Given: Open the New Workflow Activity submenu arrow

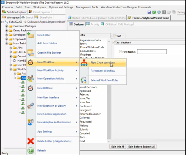Looking at the screenshot, I should 77,71.
